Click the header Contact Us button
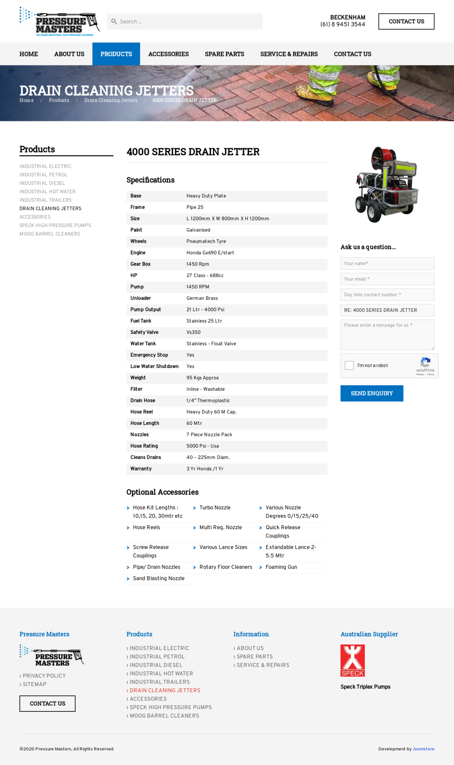Image resolution: width=454 pixels, height=765 pixels. (x=406, y=22)
